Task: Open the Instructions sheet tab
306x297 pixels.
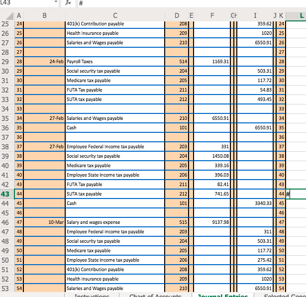Action: pyautogui.click(x=92, y=295)
